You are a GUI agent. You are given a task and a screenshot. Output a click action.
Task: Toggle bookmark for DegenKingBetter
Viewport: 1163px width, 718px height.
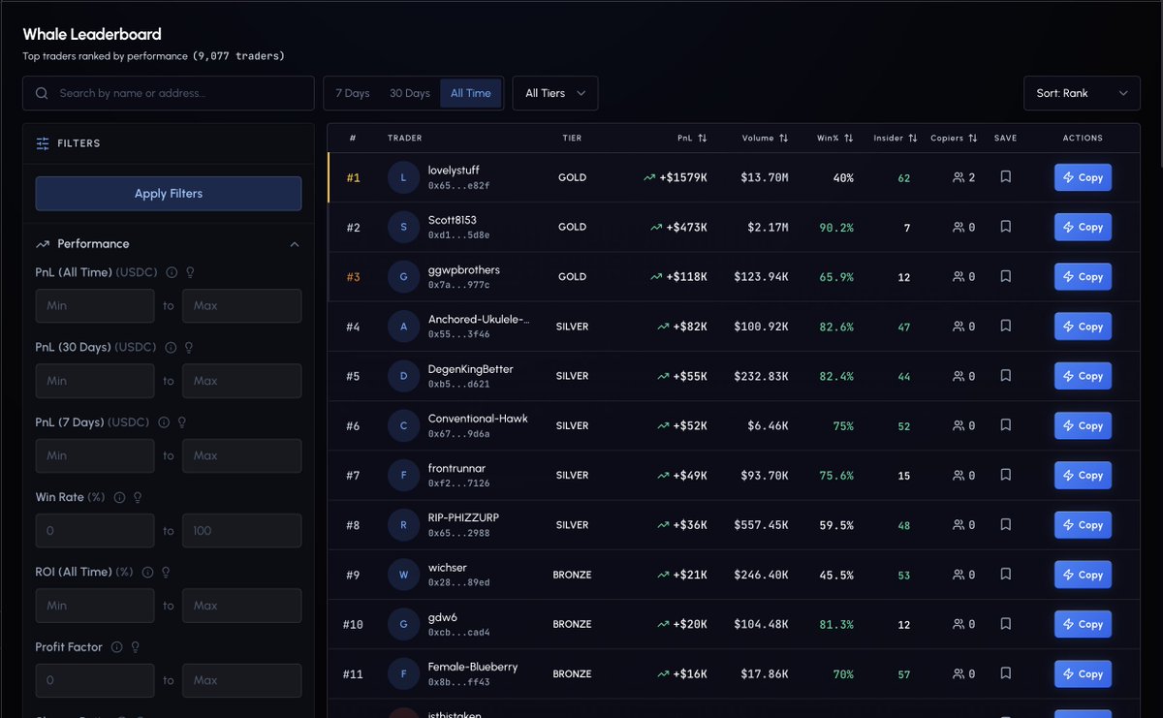[x=1005, y=376]
